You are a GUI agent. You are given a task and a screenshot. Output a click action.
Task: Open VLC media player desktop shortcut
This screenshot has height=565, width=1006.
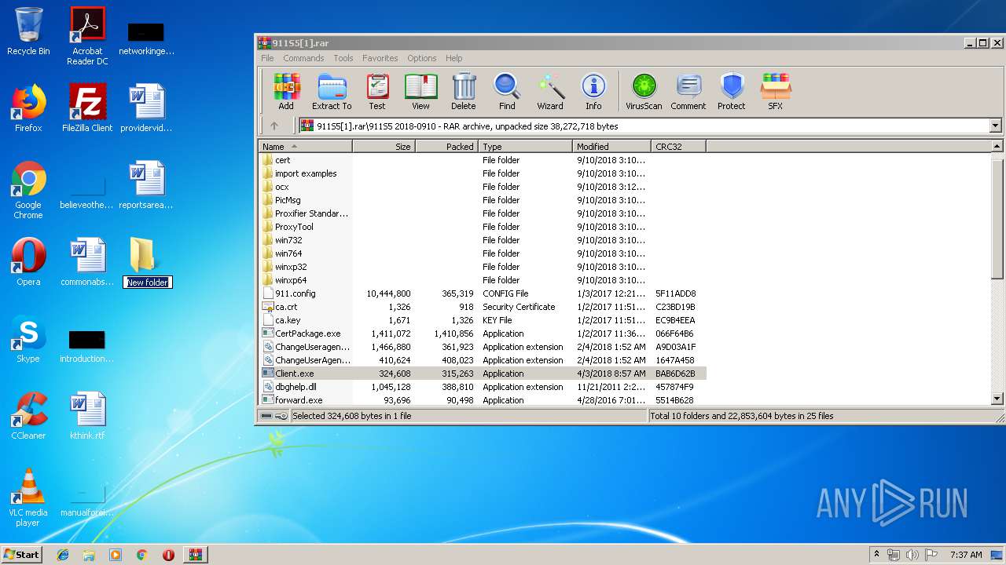28,498
